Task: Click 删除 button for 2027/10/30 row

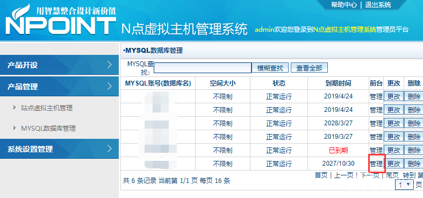Action: click(x=414, y=164)
